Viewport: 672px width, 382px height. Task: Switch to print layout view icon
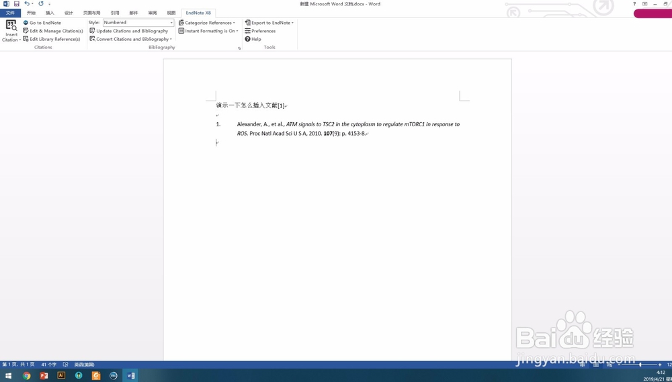(595, 365)
